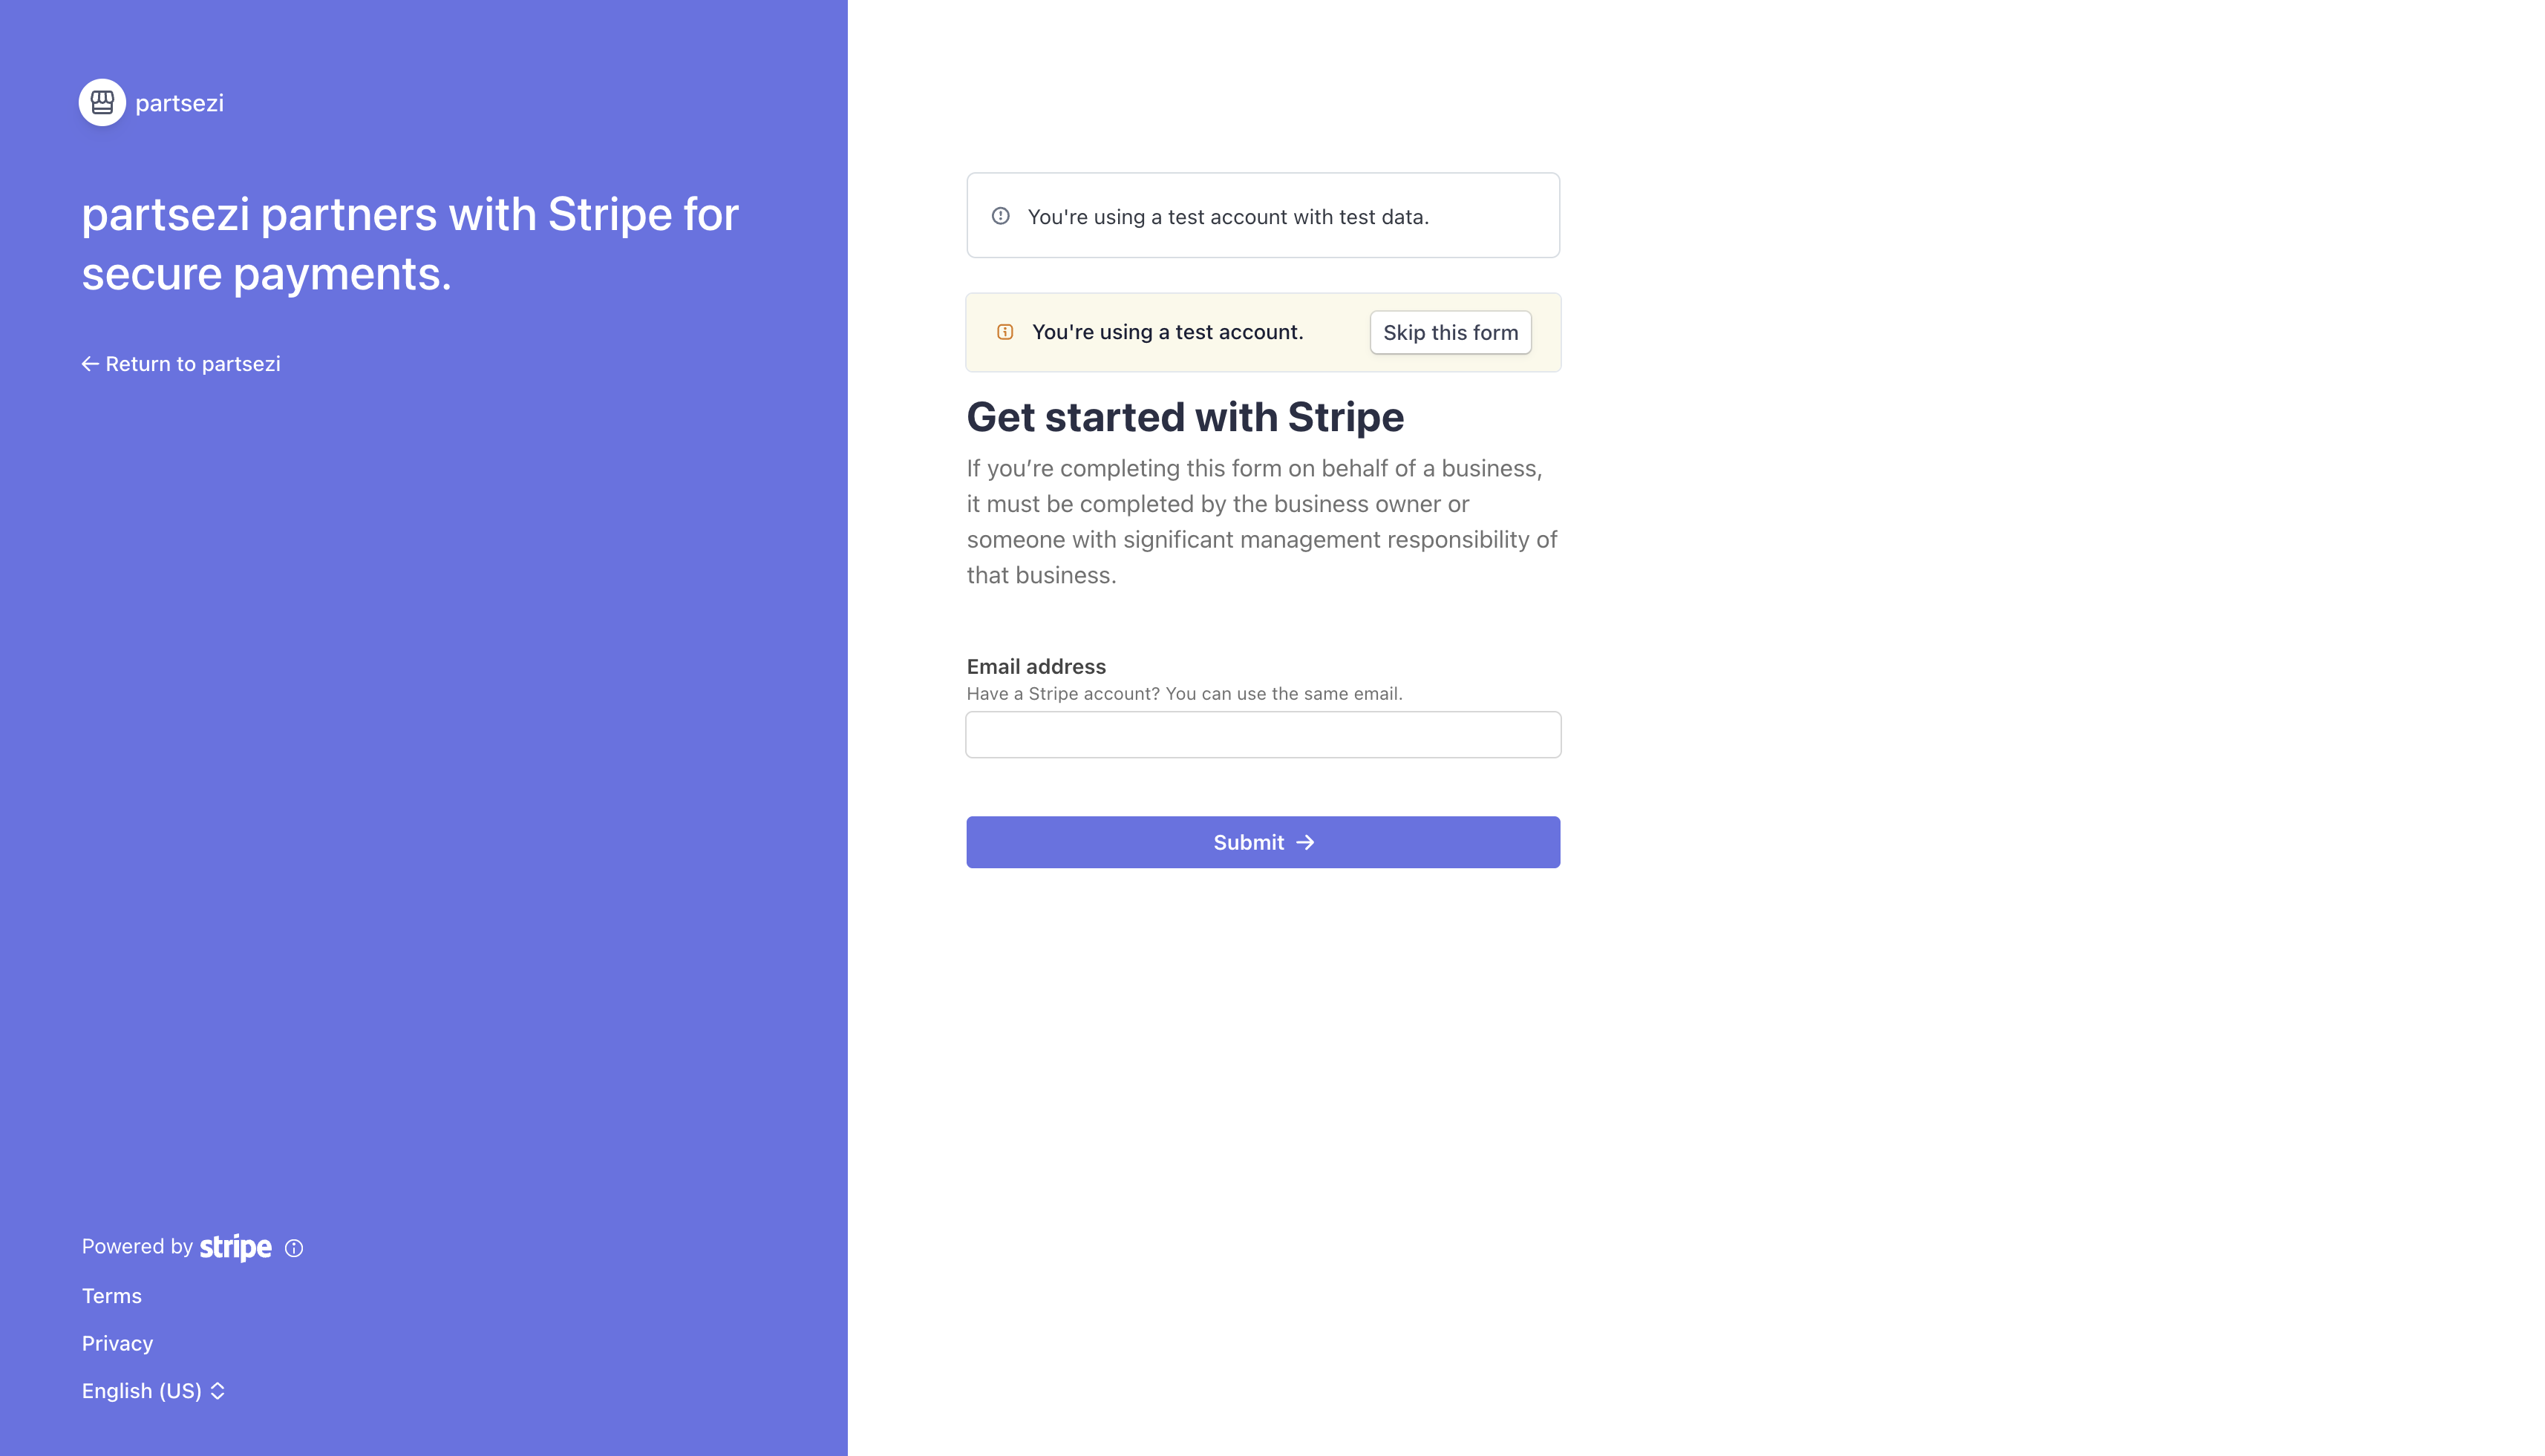Open the Terms link
The width and height of the screenshot is (2545, 1456).
112,1295
